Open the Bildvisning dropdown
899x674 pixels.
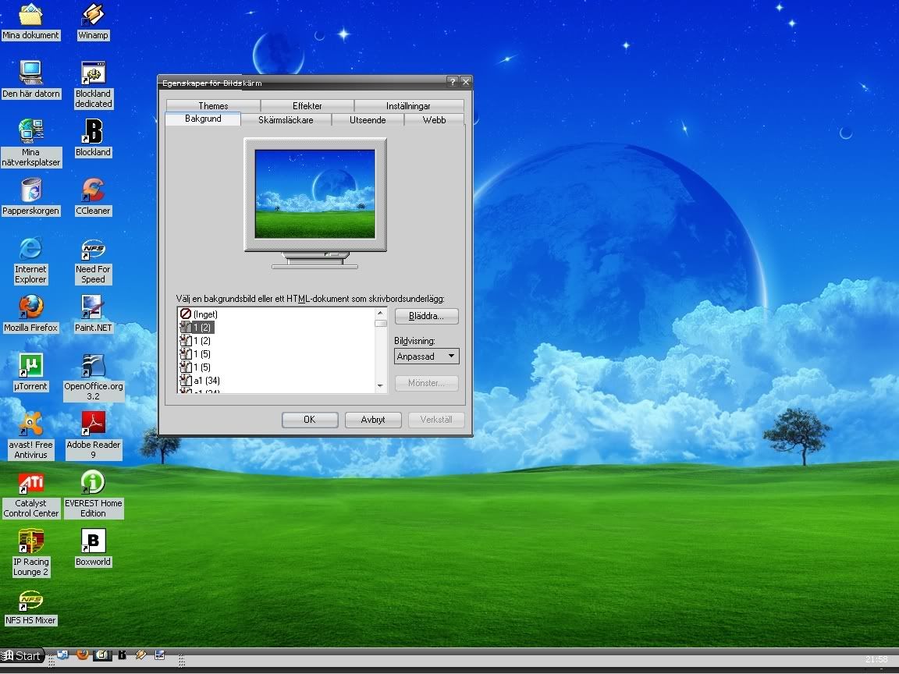pos(427,357)
